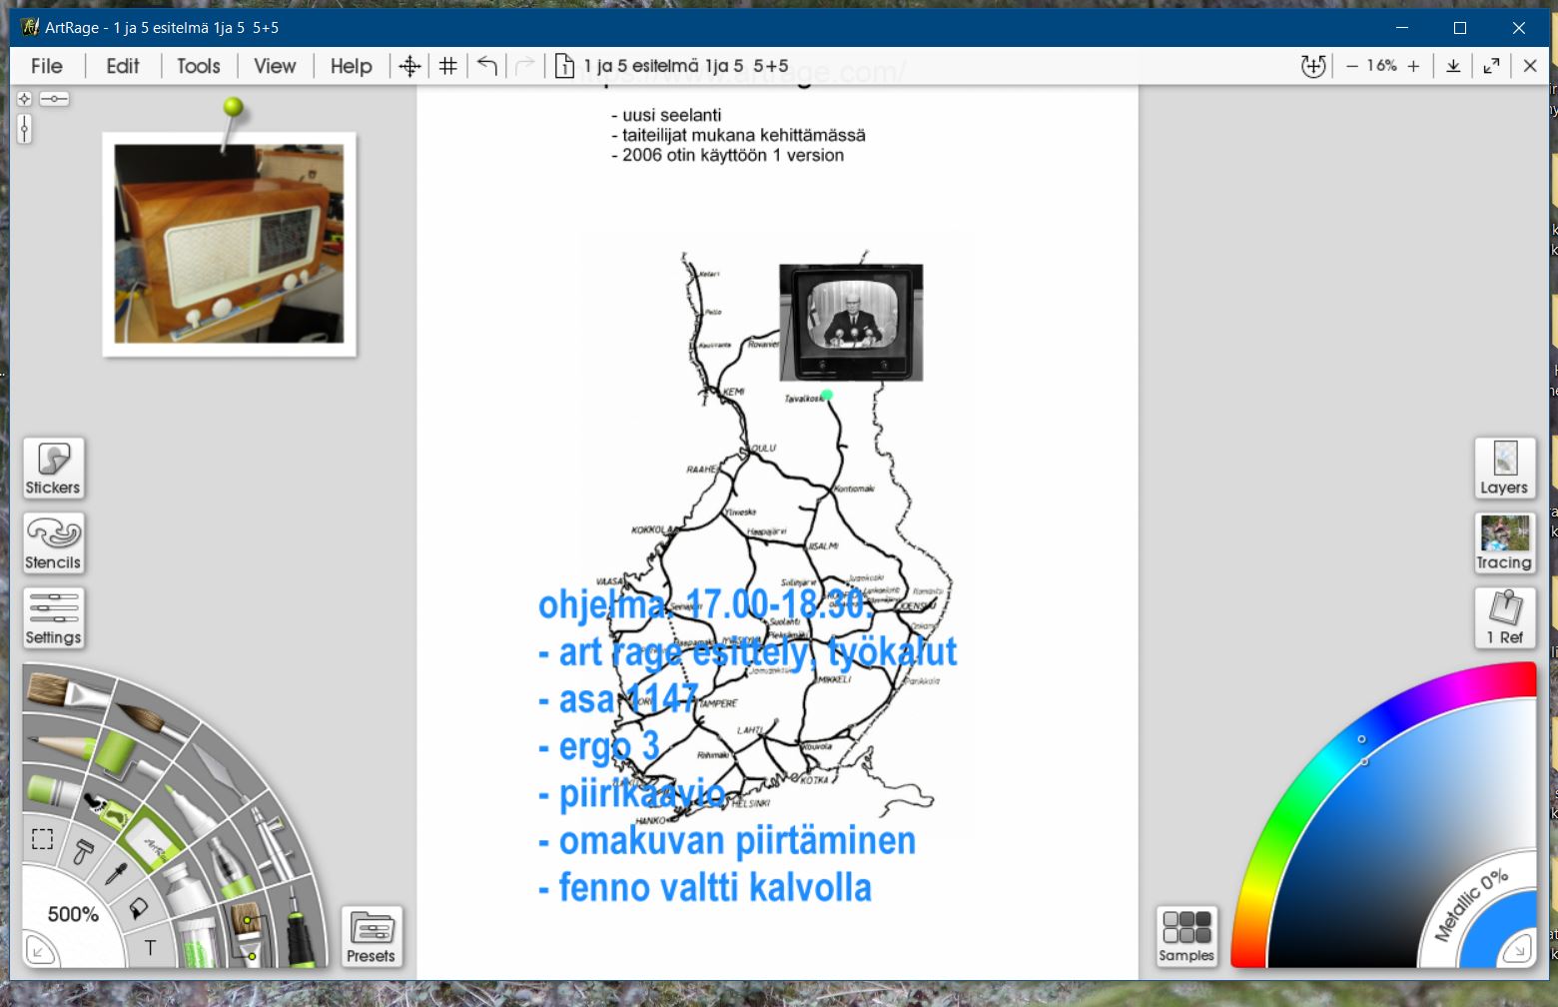The height and width of the screenshot is (1007, 1558).
Task: Click the 500% brush size value
Action: click(73, 914)
